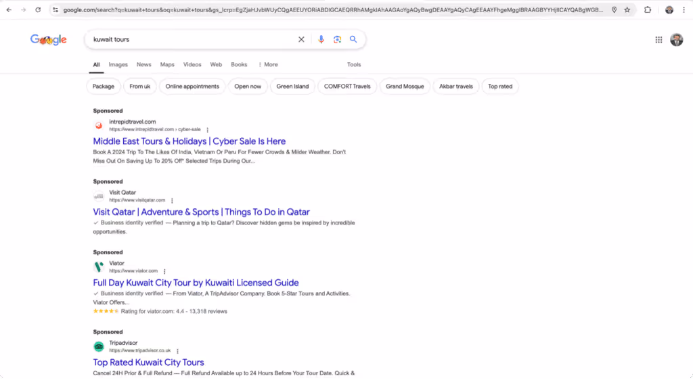Toggle the Package filter chip
The image size is (693, 380).
point(104,87)
